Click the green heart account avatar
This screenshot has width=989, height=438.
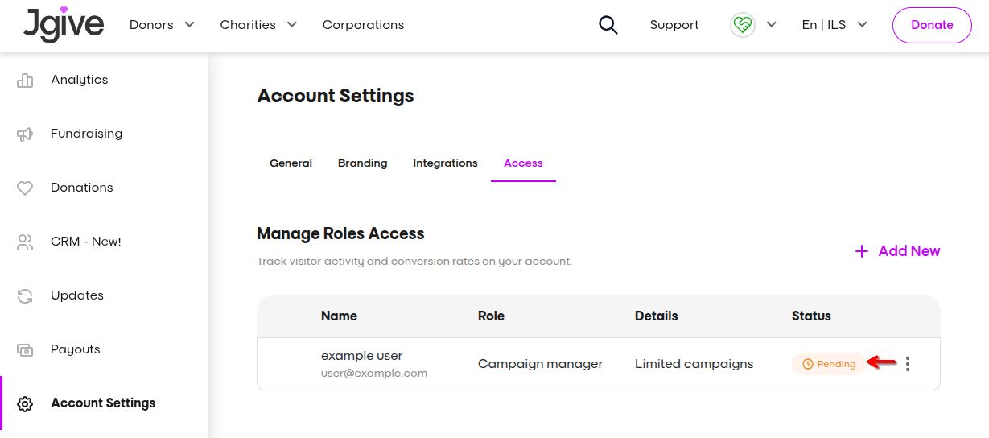pyautogui.click(x=742, y=25)
